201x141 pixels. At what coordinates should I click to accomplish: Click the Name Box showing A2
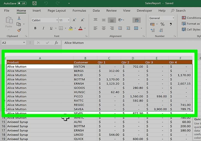pos(14,43)
